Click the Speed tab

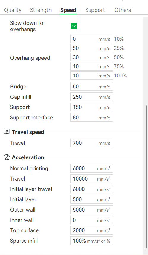[68, 10]
